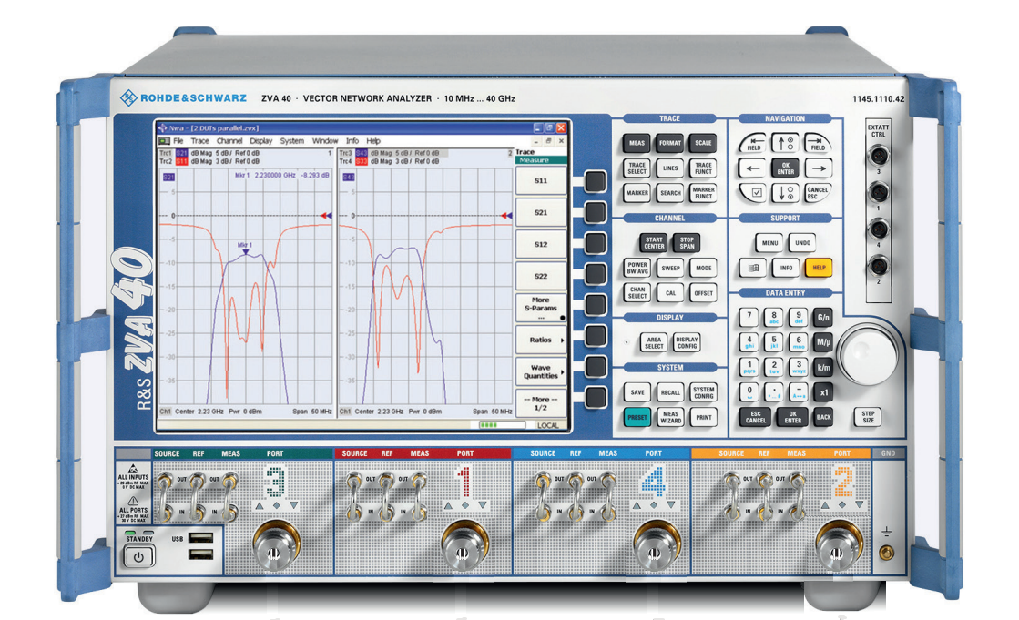Click the upper USB port
1019x620 pixels.
tap(201, 538)
